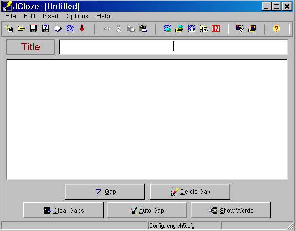Screen dimensions: 296x231
Task: Click the red UN Unicode character icon
Action: click(216, 29)
